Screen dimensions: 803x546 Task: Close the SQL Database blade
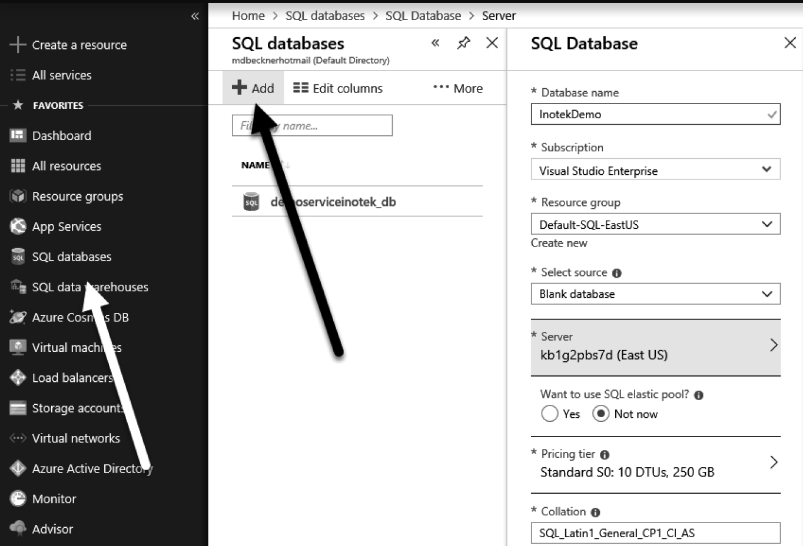[790, 42]
